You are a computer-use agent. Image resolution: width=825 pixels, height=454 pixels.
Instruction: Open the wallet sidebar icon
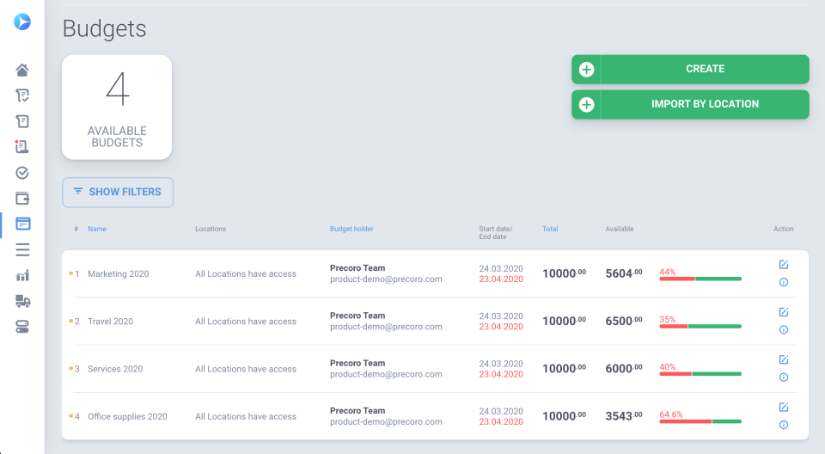point(22,198)
